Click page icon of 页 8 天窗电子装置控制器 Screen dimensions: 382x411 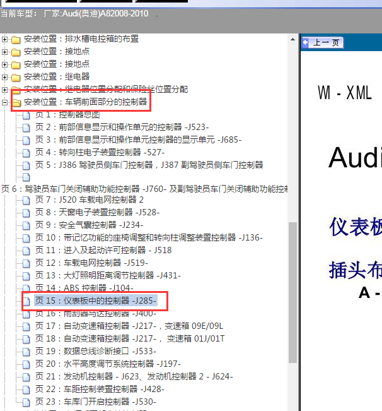(x=26, y=213)
